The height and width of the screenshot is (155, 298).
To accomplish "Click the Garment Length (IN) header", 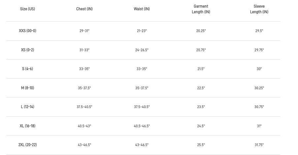I will coord(201,9).
